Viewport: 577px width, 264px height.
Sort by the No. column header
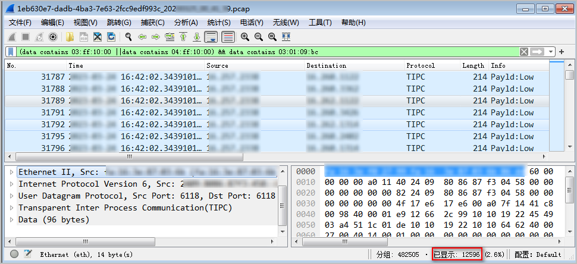tap(35, 65)
